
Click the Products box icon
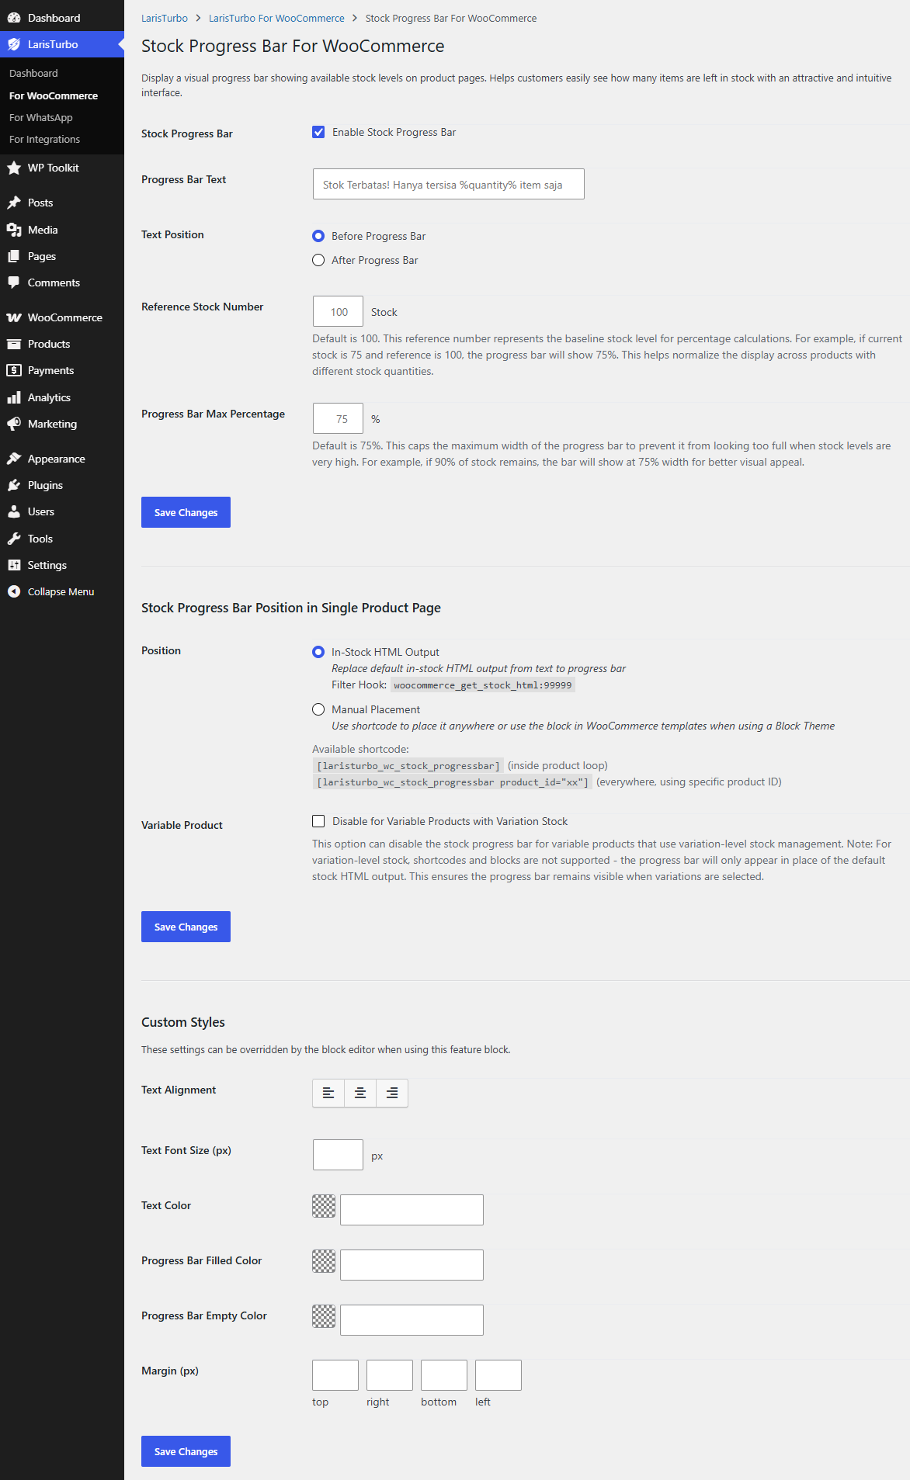point(14,344)
